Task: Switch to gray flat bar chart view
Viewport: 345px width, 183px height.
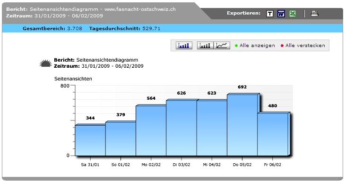Action: (205, 45)
